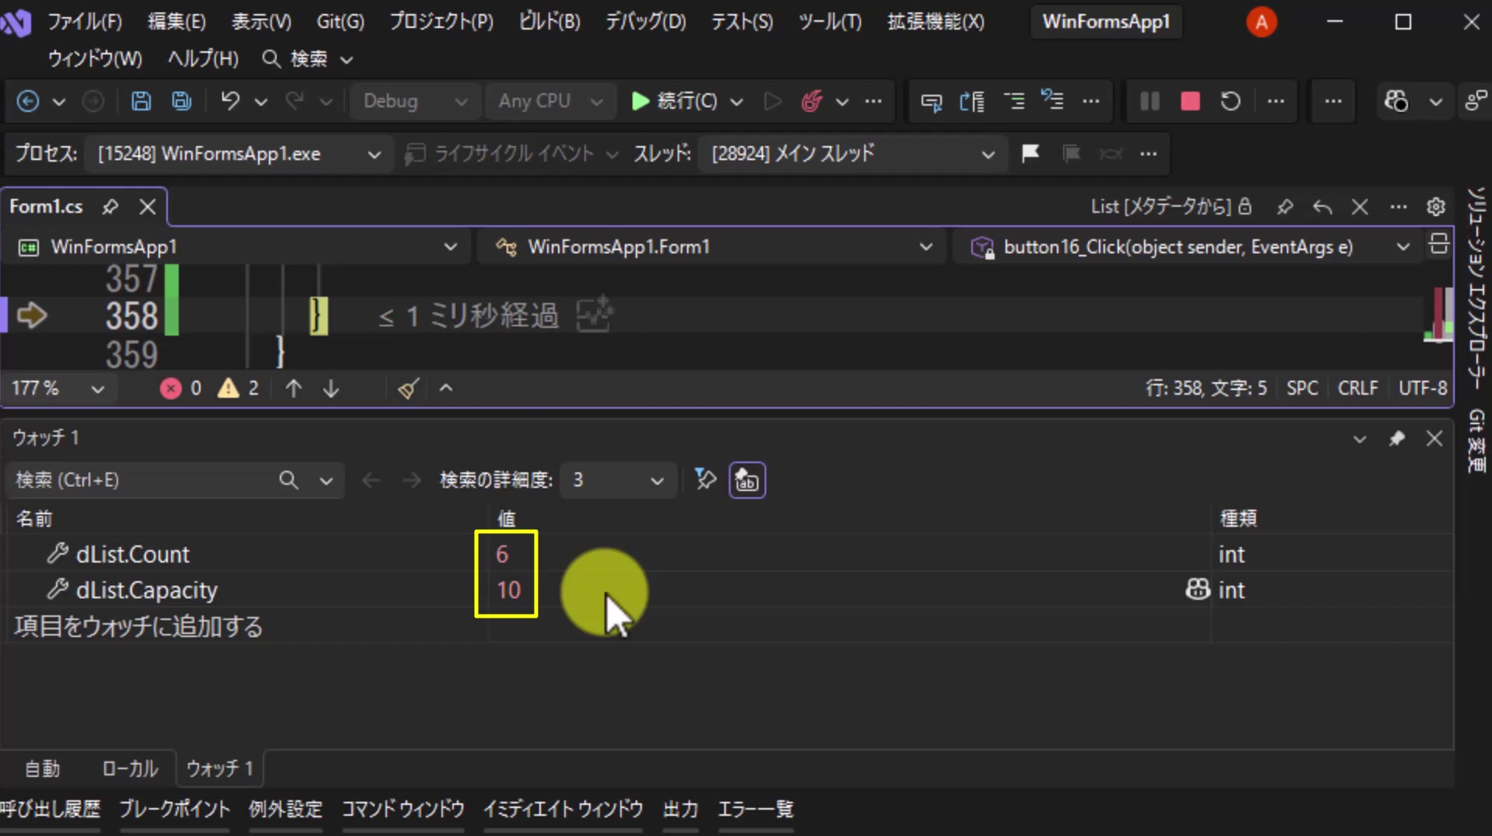1492x836 pixels.
Task: Click the CRLF line ending indicator
Action: [x=1357, y=388]
